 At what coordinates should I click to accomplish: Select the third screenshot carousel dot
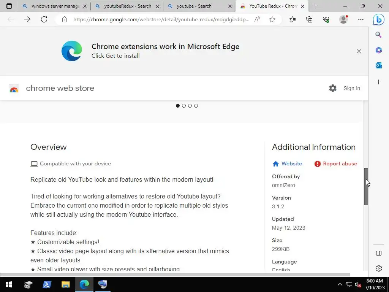(x=190, y=106)
